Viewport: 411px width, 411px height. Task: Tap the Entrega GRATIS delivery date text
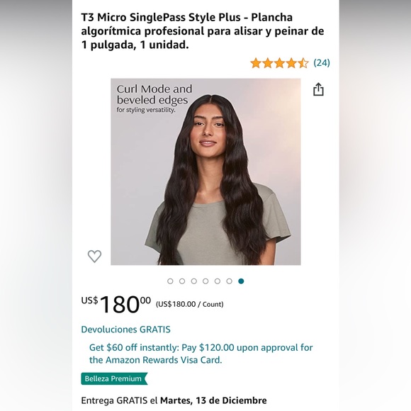coord(174,400)
